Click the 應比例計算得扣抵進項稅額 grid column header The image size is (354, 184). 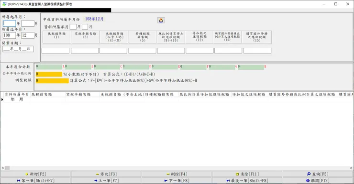[x=205, y=95]
